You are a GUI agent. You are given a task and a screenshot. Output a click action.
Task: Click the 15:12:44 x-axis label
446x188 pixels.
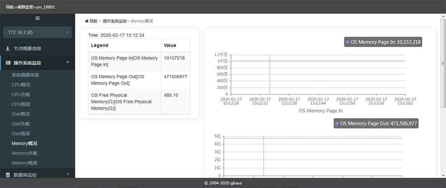coord(318,102)
